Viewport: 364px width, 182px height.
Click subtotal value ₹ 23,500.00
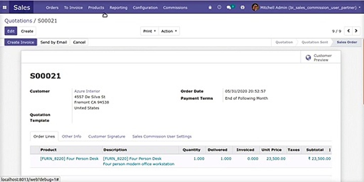point(319,158)
